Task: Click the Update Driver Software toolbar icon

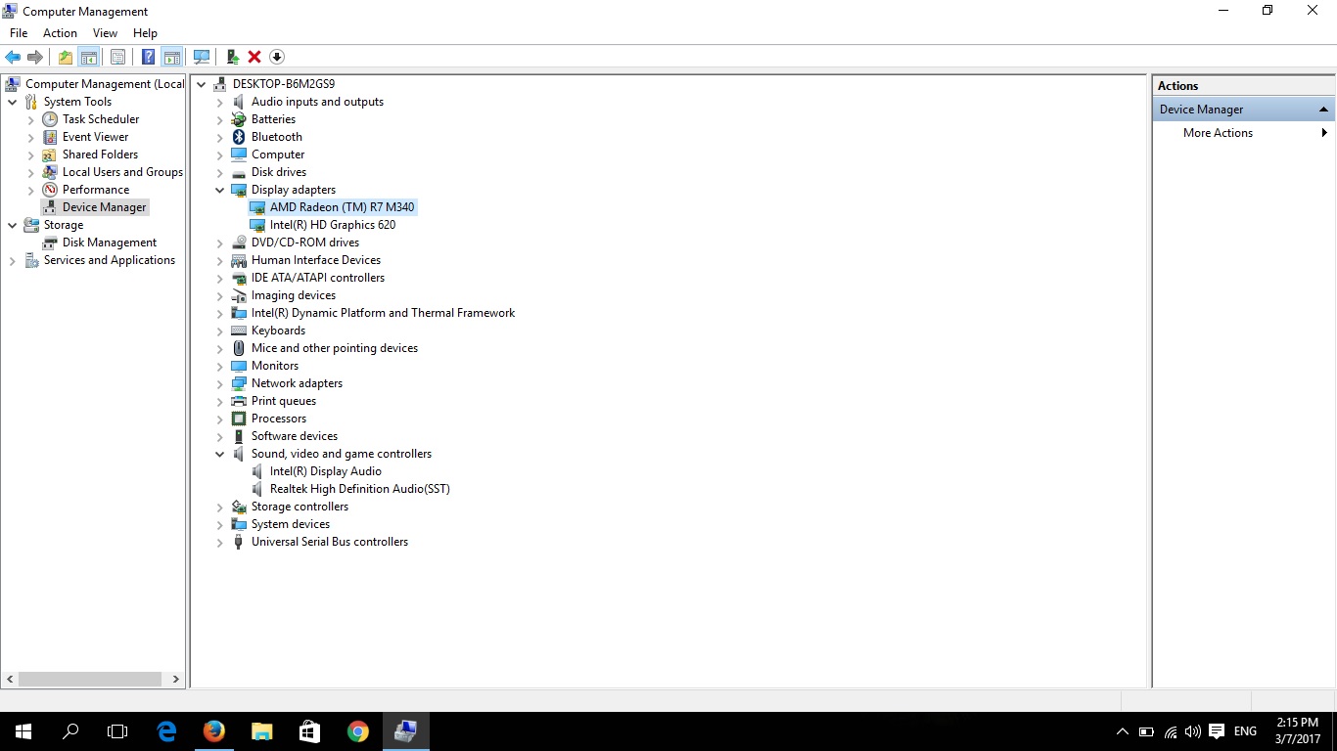Action: 232,57
